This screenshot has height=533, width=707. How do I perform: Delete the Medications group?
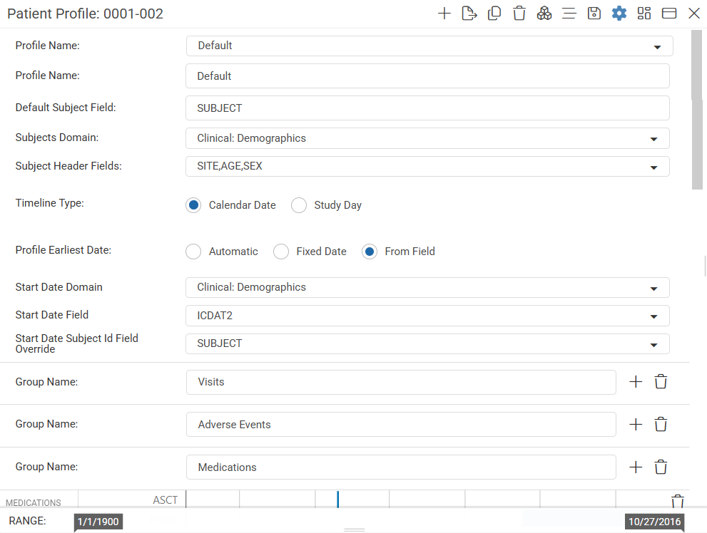pyautogui.click(x=661, y=467)
